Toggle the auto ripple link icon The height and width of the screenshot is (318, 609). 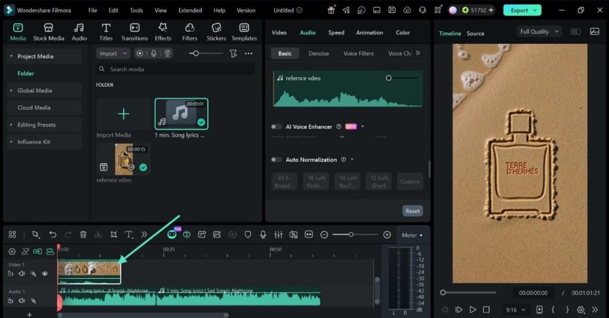[x=37, y=251]
